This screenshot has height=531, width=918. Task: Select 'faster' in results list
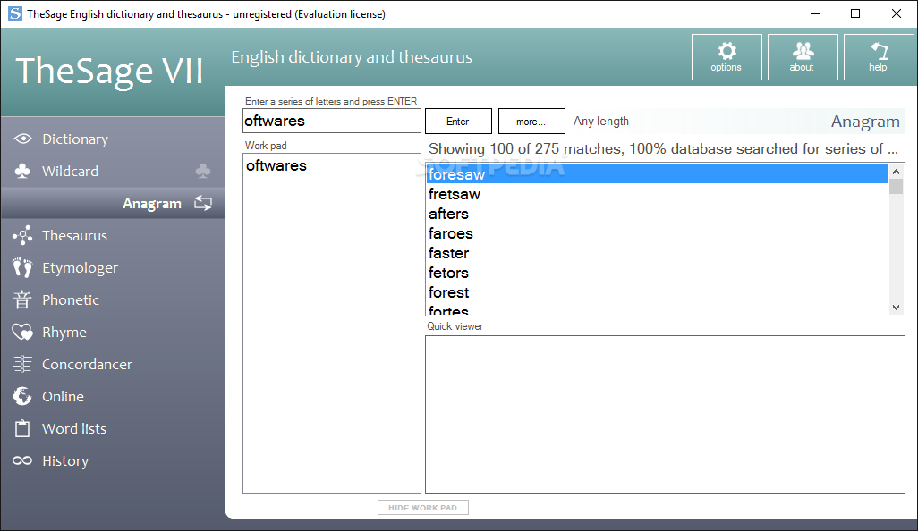click(657, 253)
